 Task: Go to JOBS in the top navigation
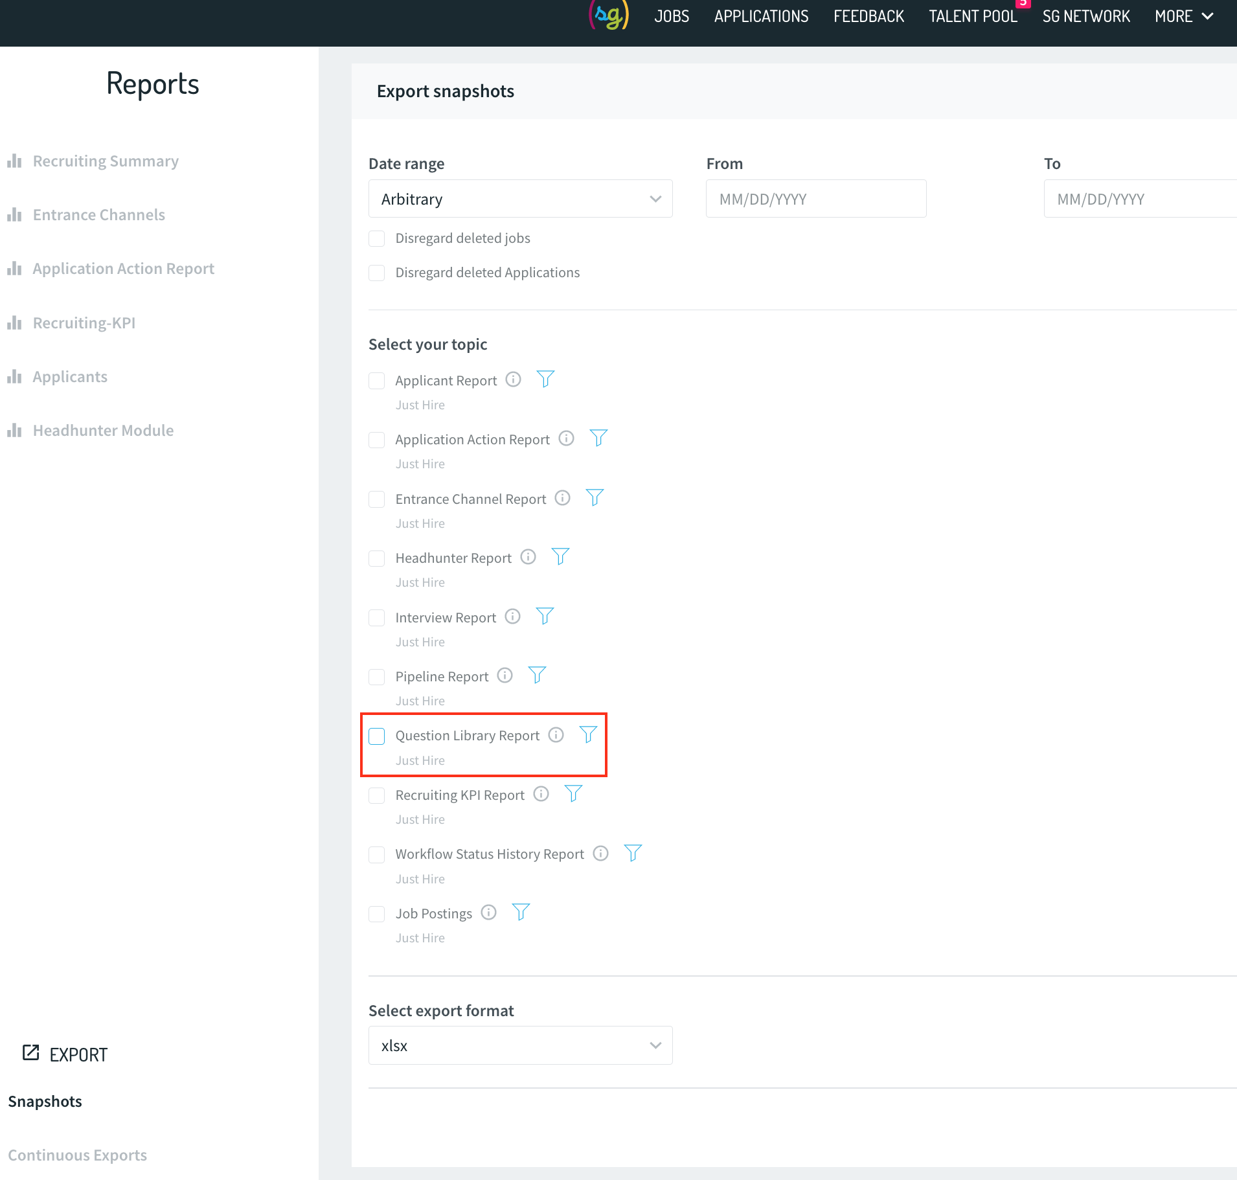[672, 16]
